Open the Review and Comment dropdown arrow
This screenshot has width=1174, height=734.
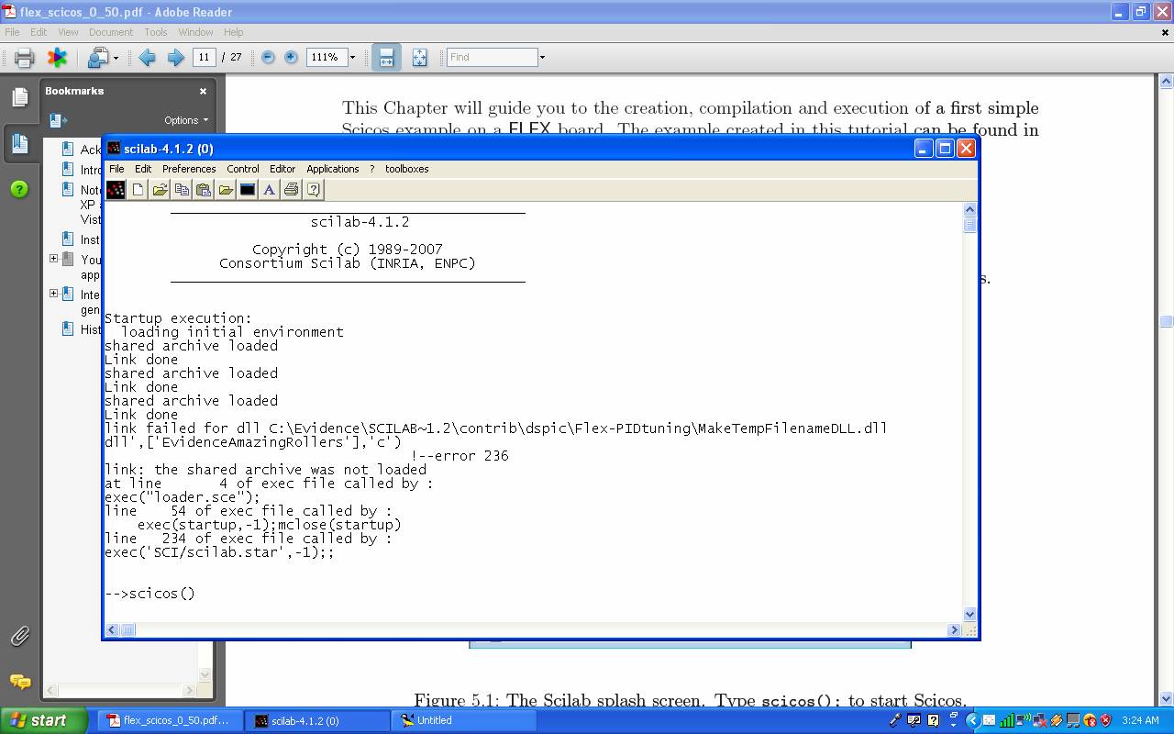coord(116,58)
